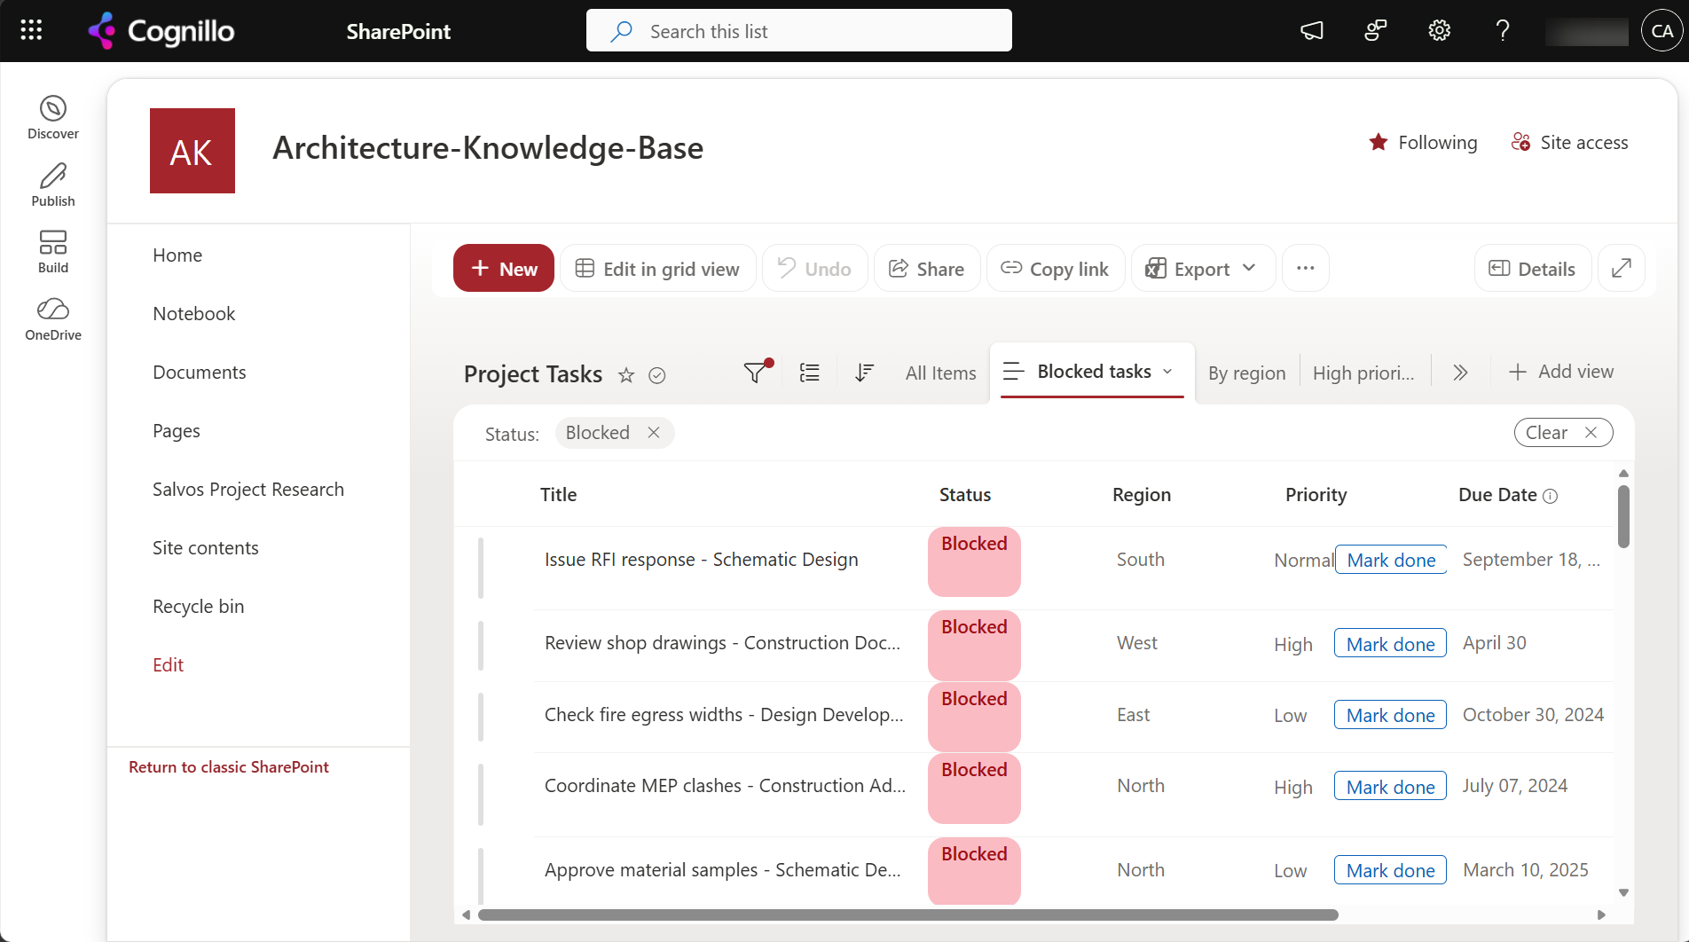1689x942 pixels.
Task: Click the group-by list icon
Action: [810, 373]
